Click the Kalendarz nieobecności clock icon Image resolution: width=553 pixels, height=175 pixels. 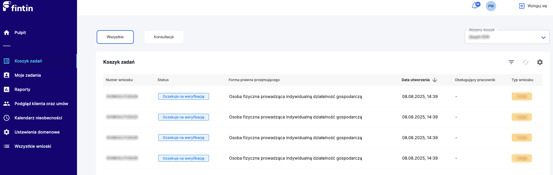tap(7, 118)
